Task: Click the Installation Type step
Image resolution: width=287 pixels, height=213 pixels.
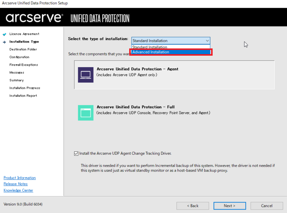Action: click(x=24, y=42)
